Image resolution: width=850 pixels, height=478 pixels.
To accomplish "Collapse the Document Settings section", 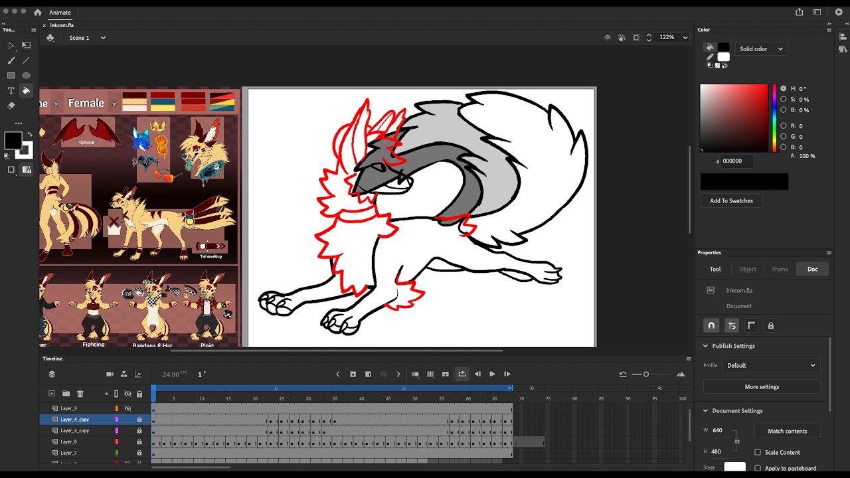I will (705, 411).
